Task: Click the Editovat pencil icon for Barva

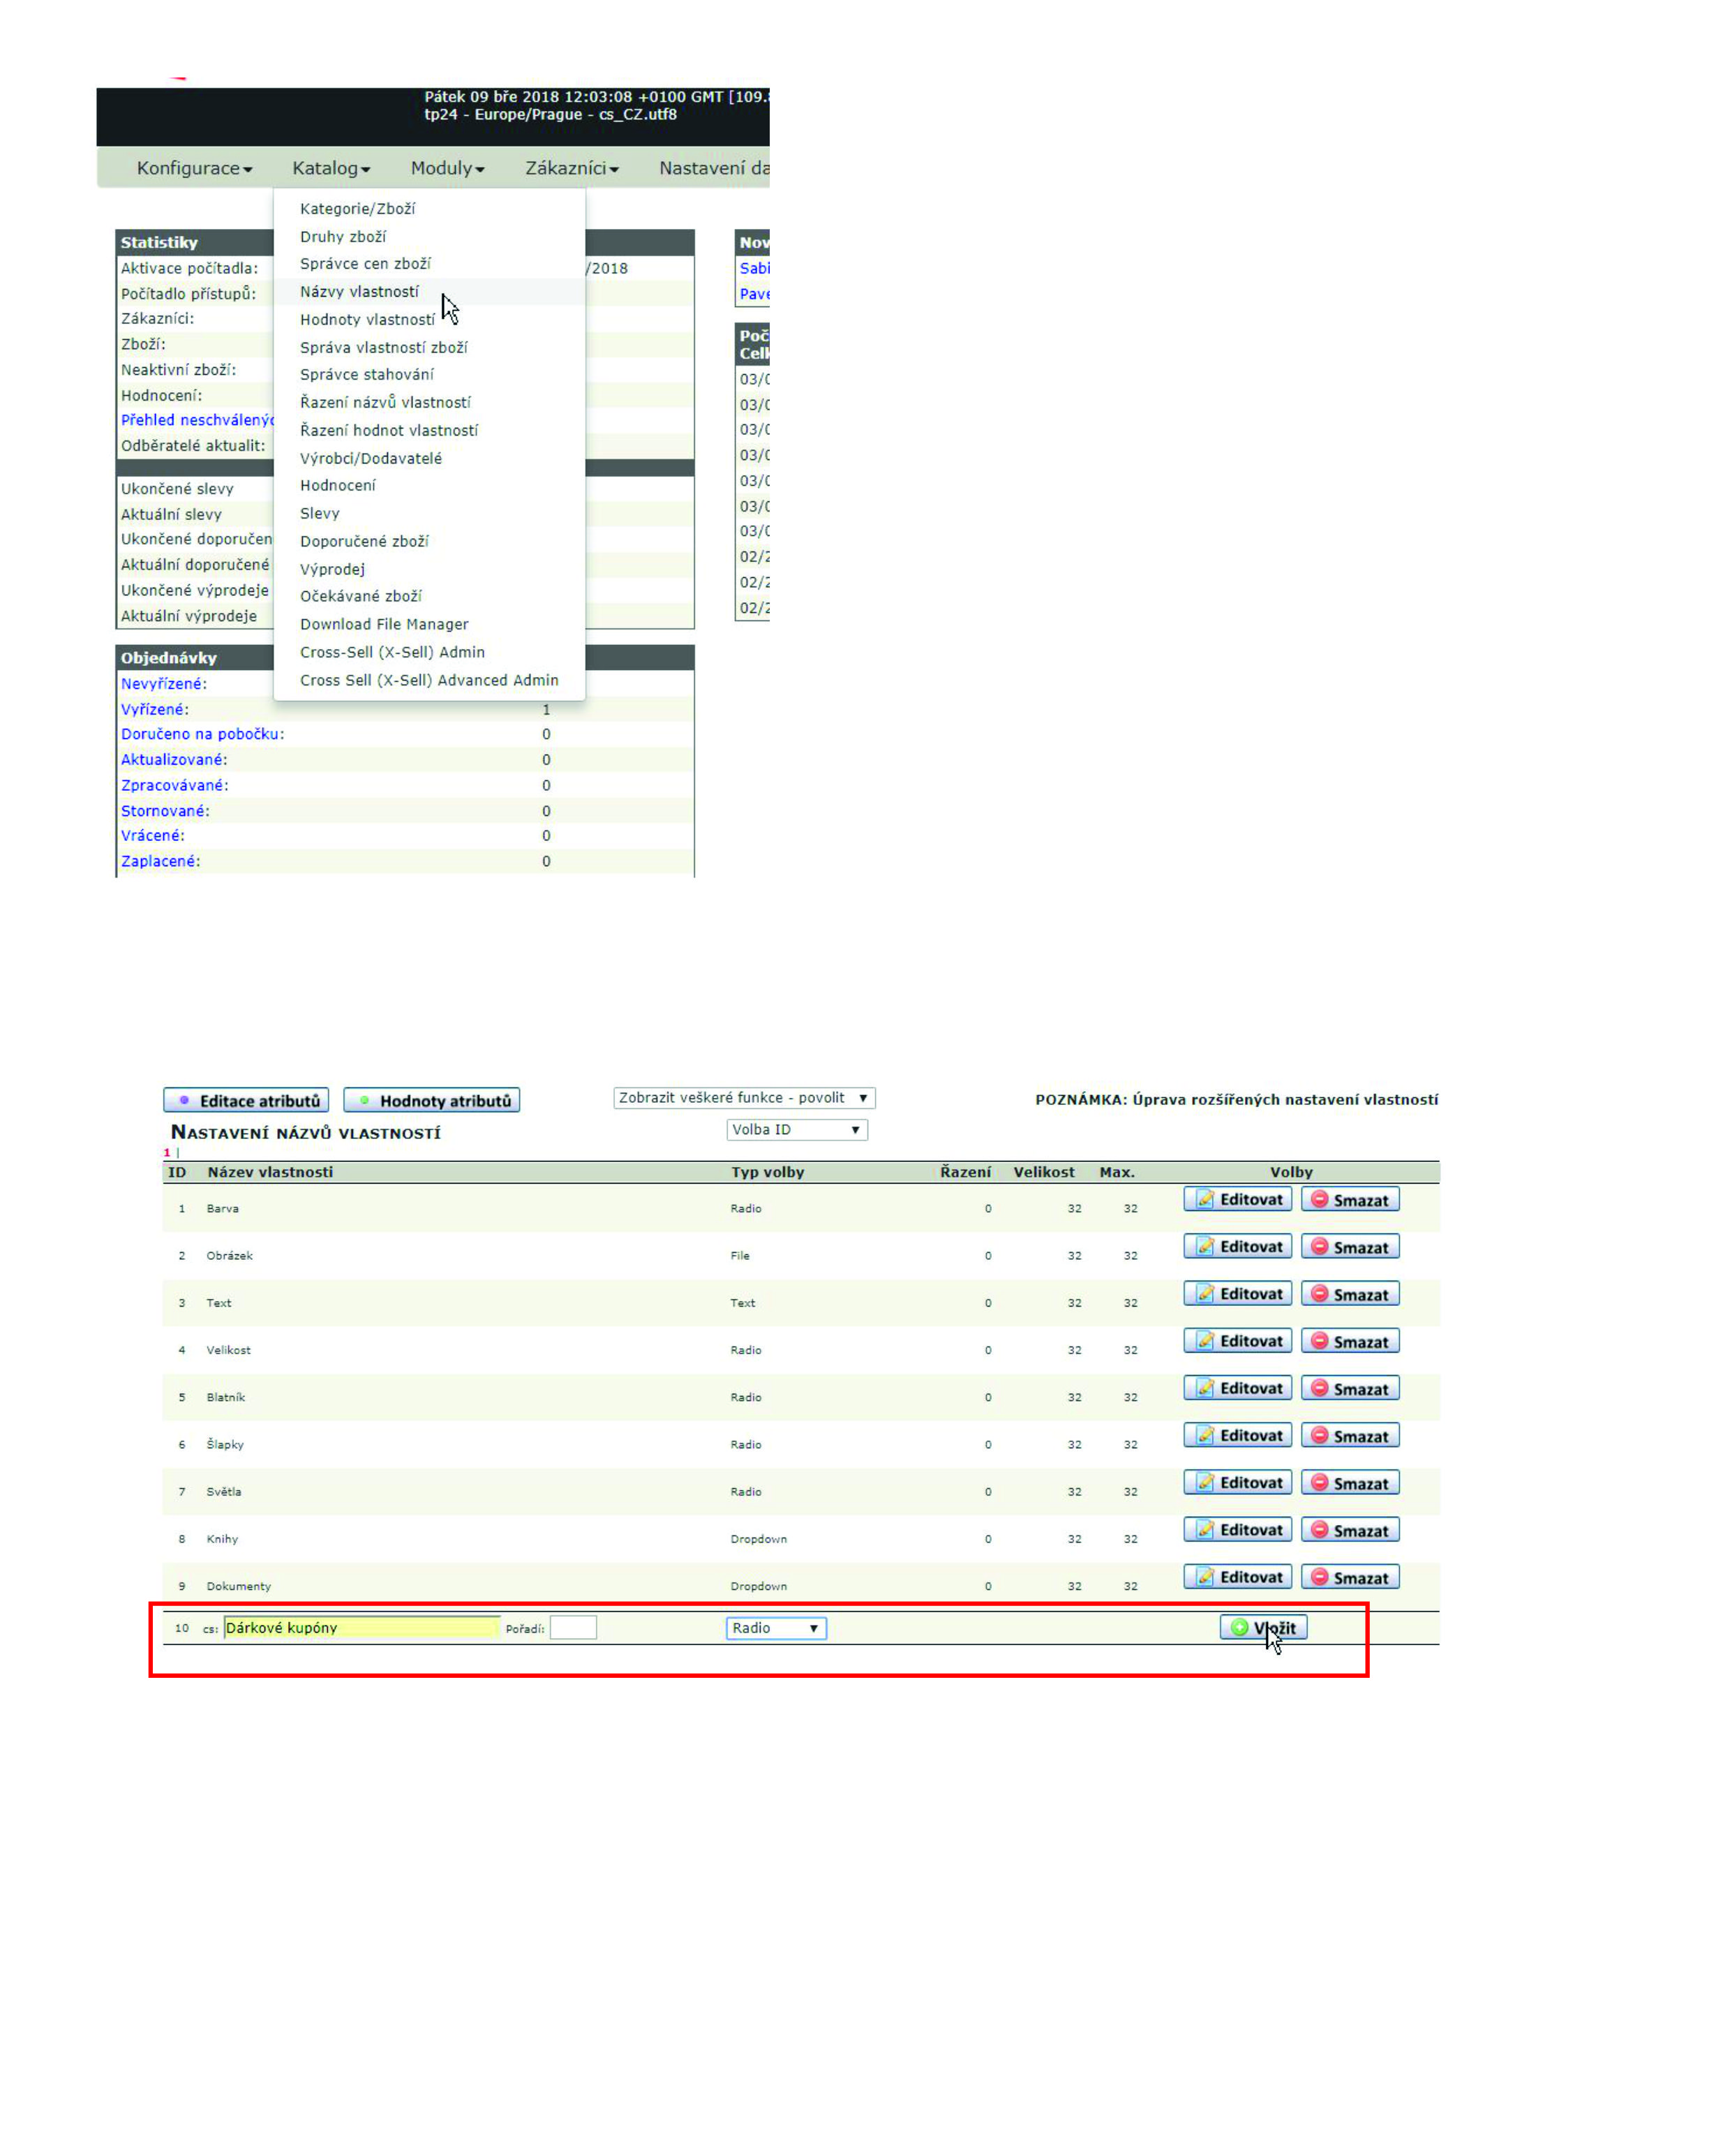Action: coord(1206,1199)
